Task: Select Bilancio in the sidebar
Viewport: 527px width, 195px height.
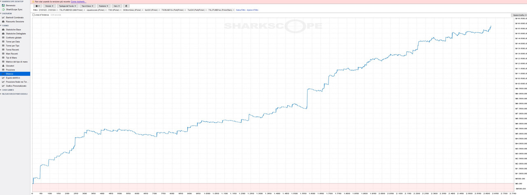Action: click(x=15, y=74)
